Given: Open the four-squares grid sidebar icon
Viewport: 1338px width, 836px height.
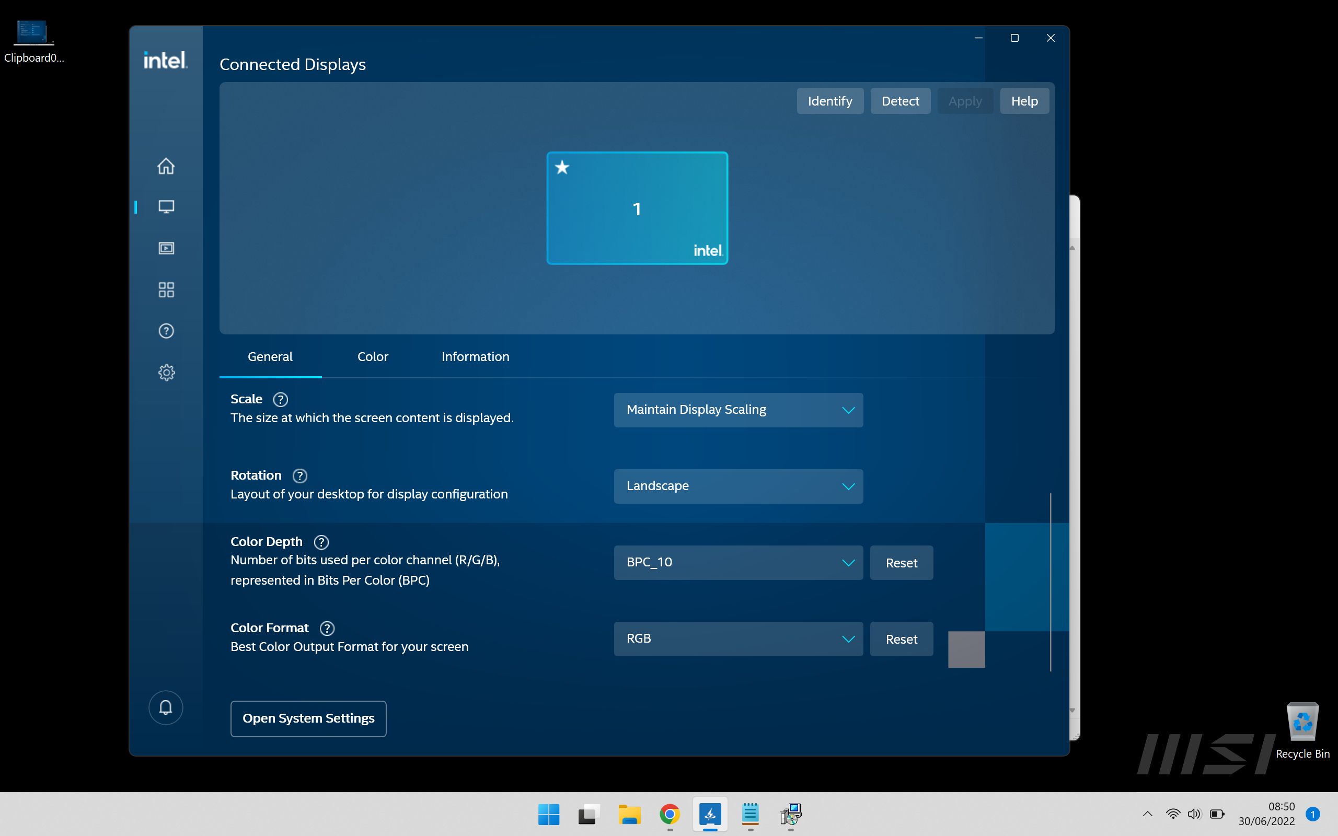Looking at the screenshot, I should tap(166, 289).
